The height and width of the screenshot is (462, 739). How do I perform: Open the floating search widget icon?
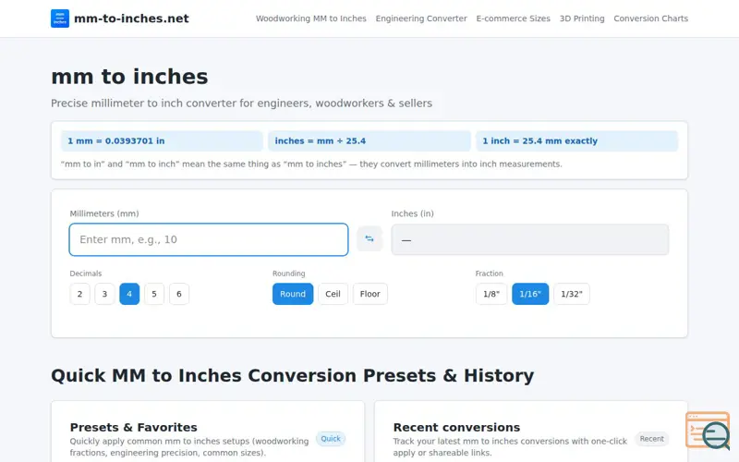(708, 431)
